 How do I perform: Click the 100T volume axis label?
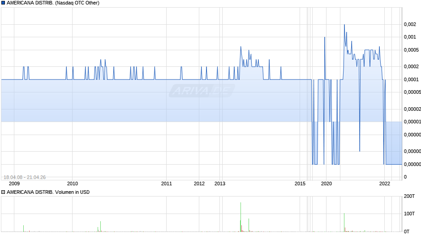[x=409, y=214]
